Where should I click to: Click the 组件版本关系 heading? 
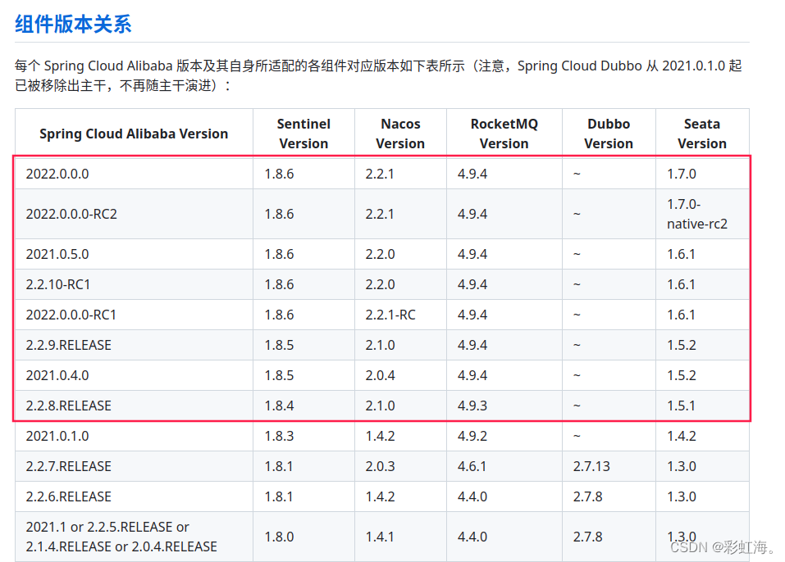[x=73, y=24]
